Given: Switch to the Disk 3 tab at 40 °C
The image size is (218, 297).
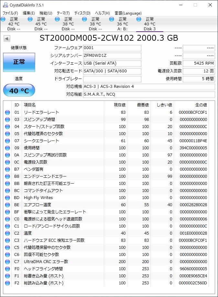Looking at the screenshot, I should [x=149, y=24].
